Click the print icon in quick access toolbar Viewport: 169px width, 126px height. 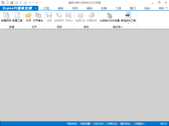(25, 2)
